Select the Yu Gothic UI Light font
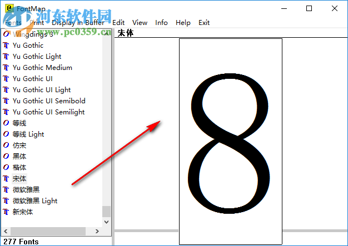Screen dimensions: 348x246 [42, 89]
